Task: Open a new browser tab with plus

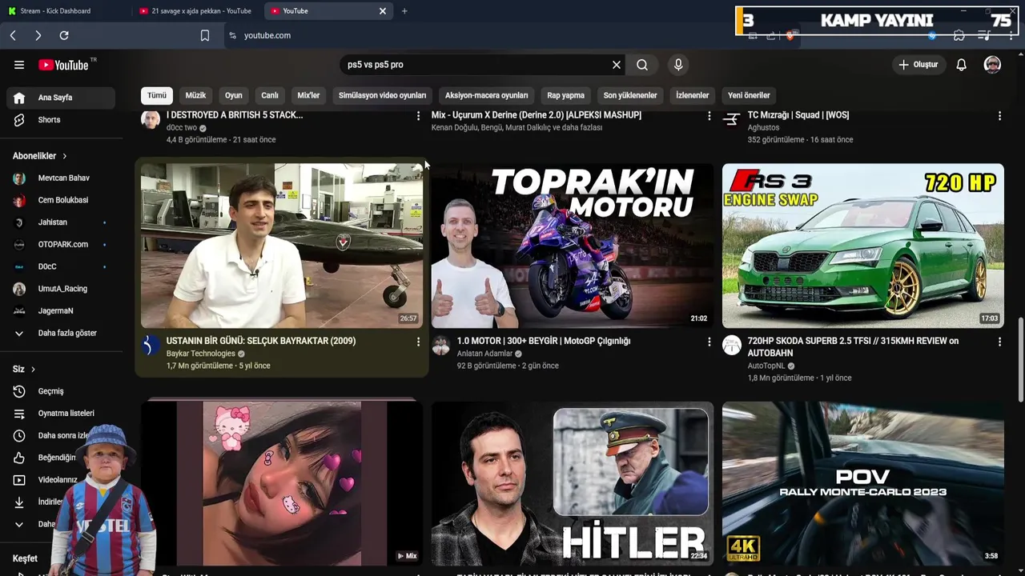Action: (x=404, y=11)
